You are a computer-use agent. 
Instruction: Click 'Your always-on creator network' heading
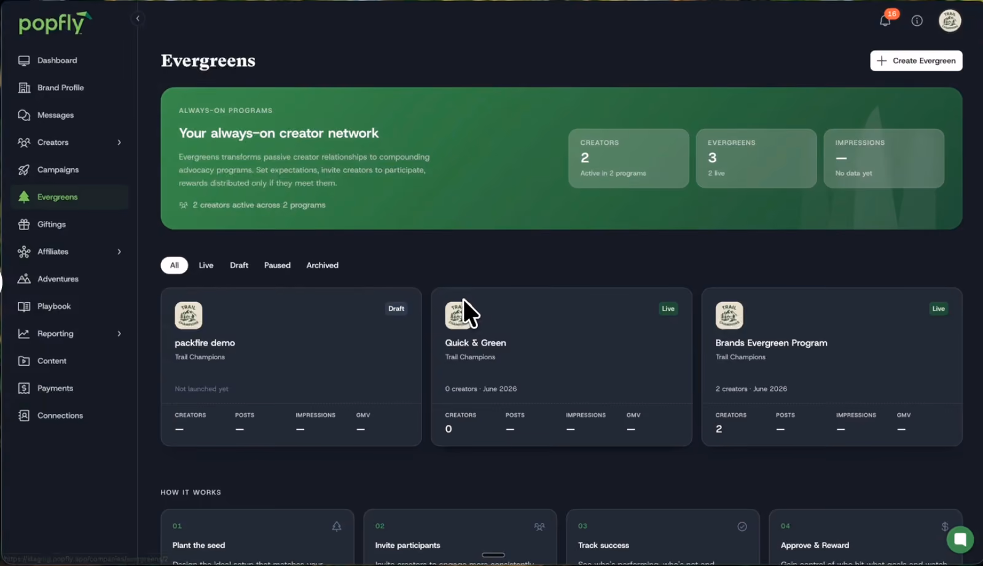pyautogui.click(x=278, y=133)
